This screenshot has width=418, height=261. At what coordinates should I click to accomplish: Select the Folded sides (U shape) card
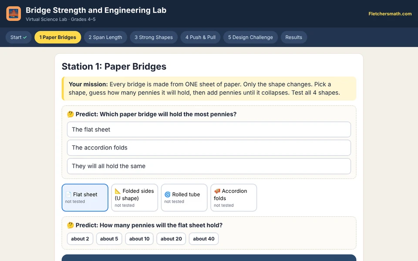[x=135, y=197]
